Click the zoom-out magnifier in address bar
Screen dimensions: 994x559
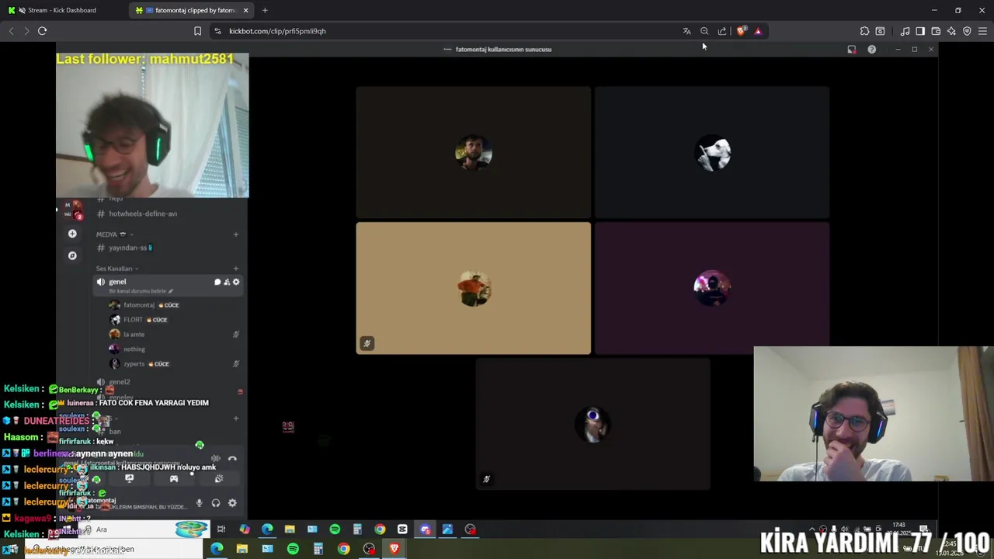click(704, 31)
